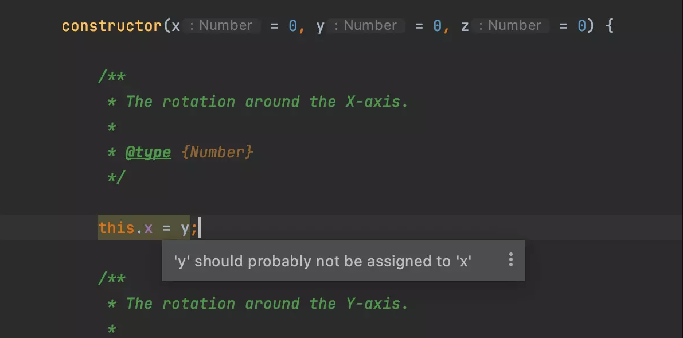Image resolution: width=683 pixels, height=338 pixels.
Task: Click the inlay type hint after parameter y
Action: [x=365, y=25]
